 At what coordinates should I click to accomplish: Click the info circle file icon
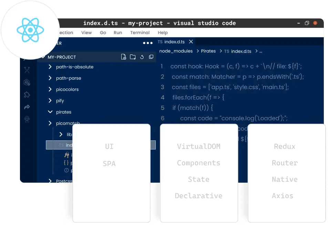pyautogui.click(x=66, y=170)
